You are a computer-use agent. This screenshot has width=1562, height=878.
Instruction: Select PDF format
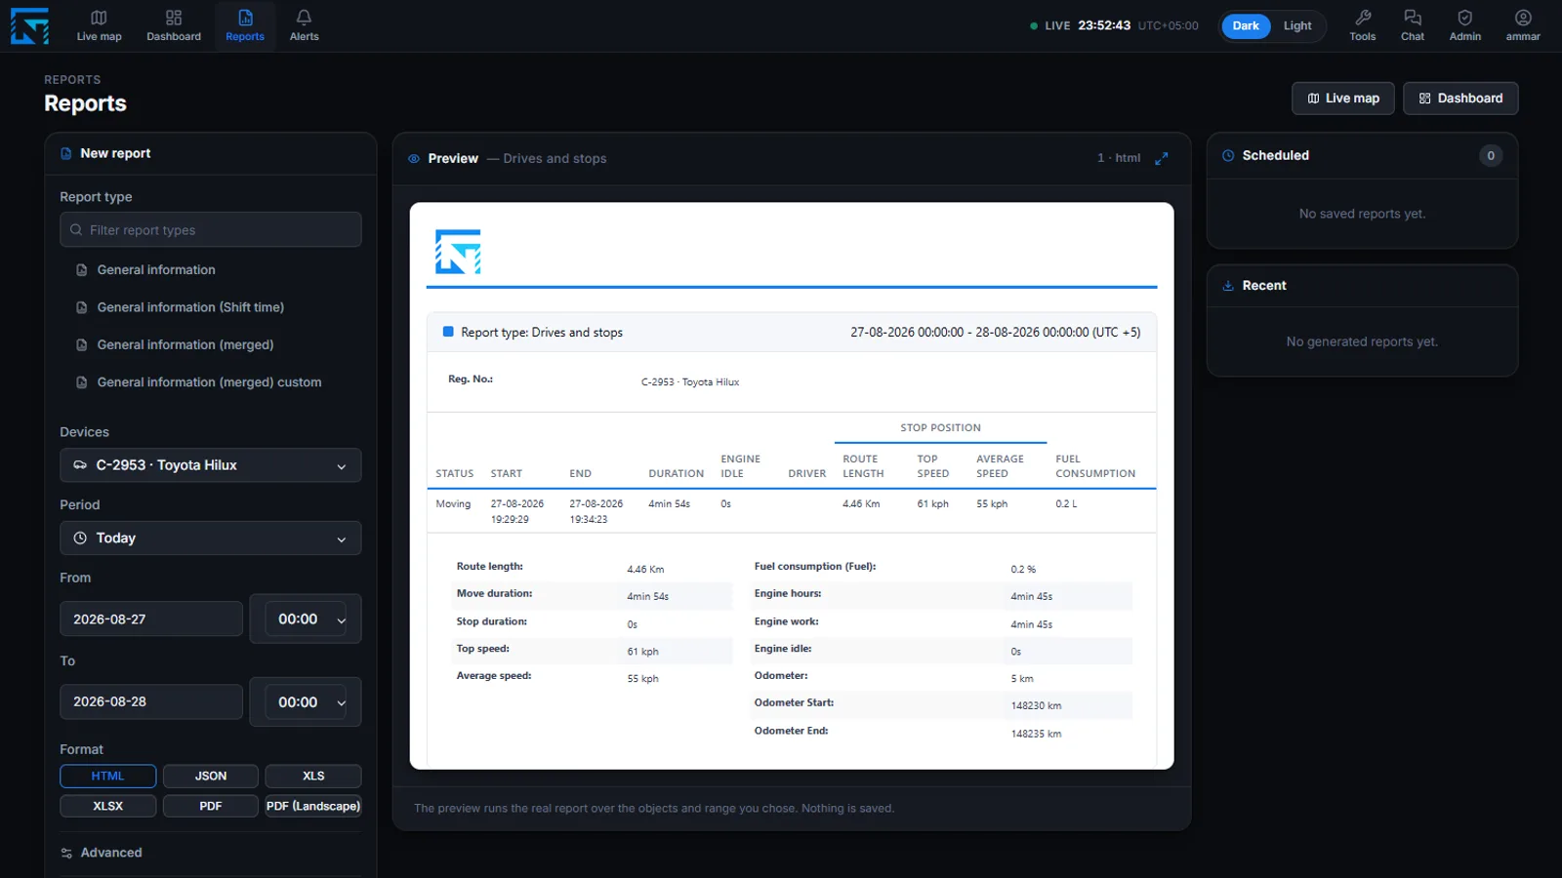tap(211, 806)
